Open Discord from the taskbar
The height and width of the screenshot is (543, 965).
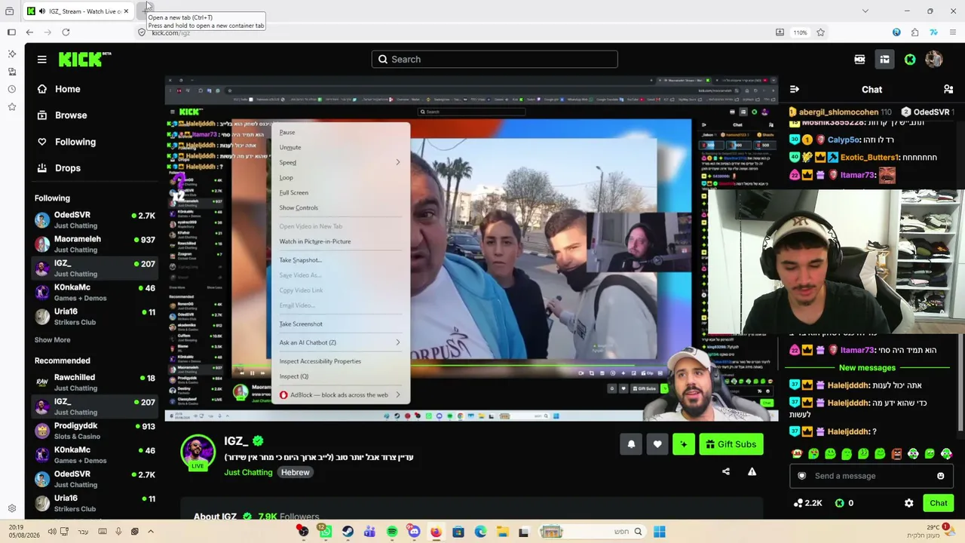[x=414, y=532]
